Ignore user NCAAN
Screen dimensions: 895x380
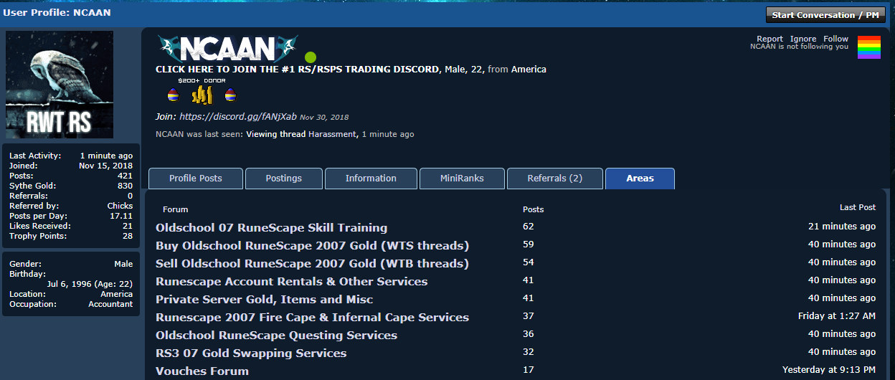803,39
